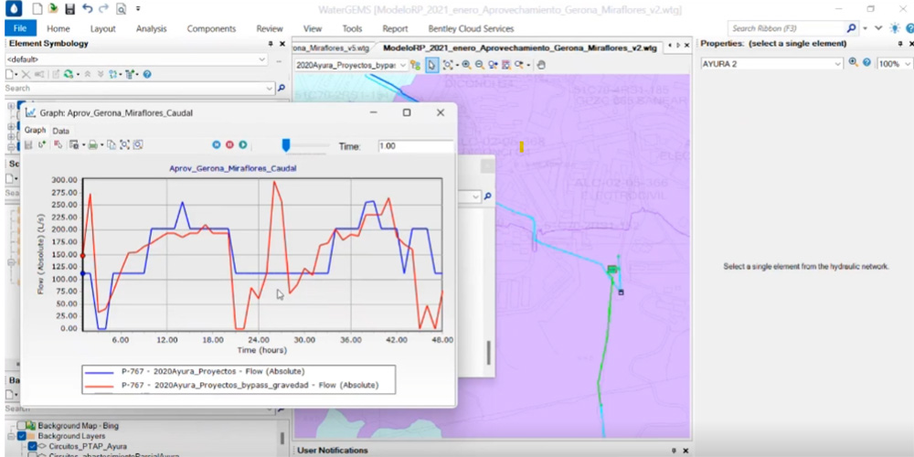
Task: Click the Save icon in Graph toolbar
Action: [28, 144]
